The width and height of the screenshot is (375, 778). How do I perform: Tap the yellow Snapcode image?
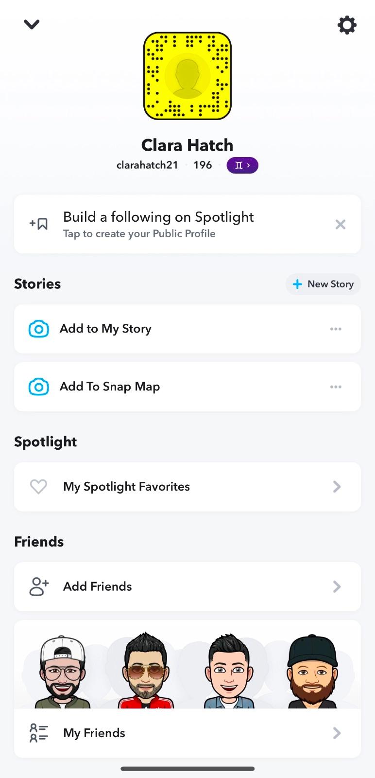coord(187,76)
